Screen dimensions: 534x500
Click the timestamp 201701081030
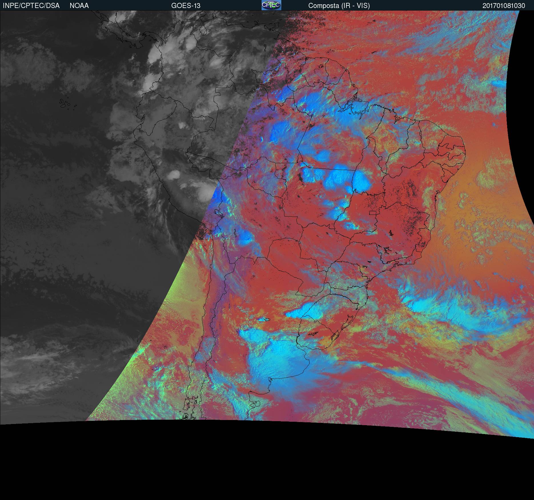(504, 6)
